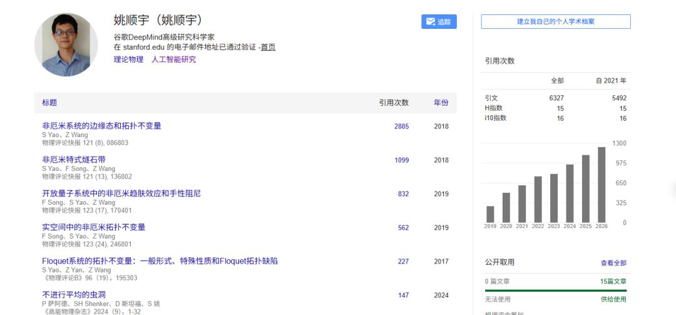676x315 pixels.
Task: Open paper 非厄米系统的边缘态和拓扑不变量
Action: tap(102, 126)
